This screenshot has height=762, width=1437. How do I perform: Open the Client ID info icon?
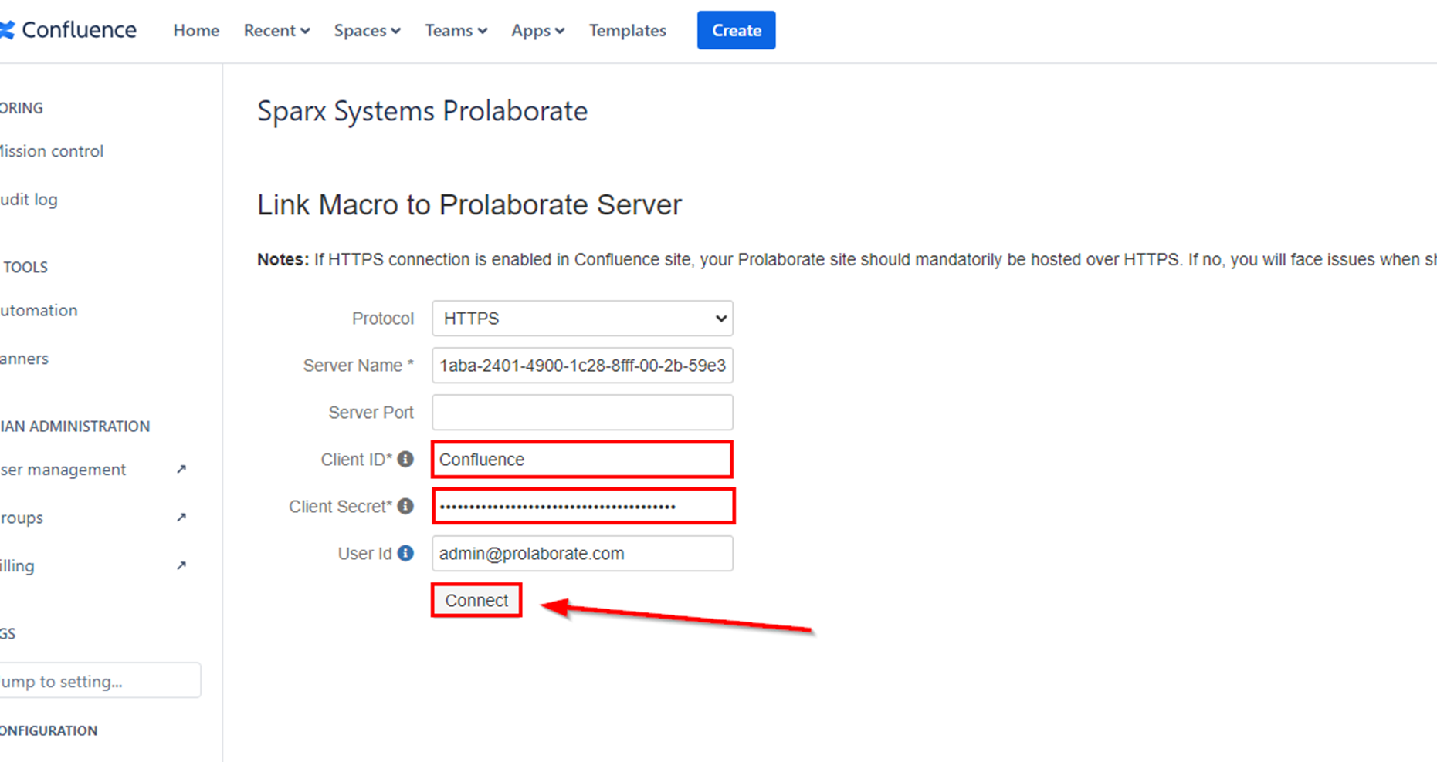pyautogui.click(x=405, y=460)
